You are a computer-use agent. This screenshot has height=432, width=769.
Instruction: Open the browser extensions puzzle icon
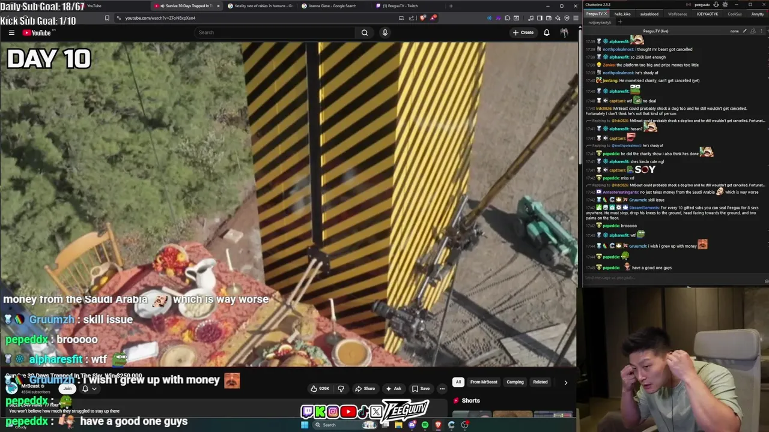pos(507,18)
